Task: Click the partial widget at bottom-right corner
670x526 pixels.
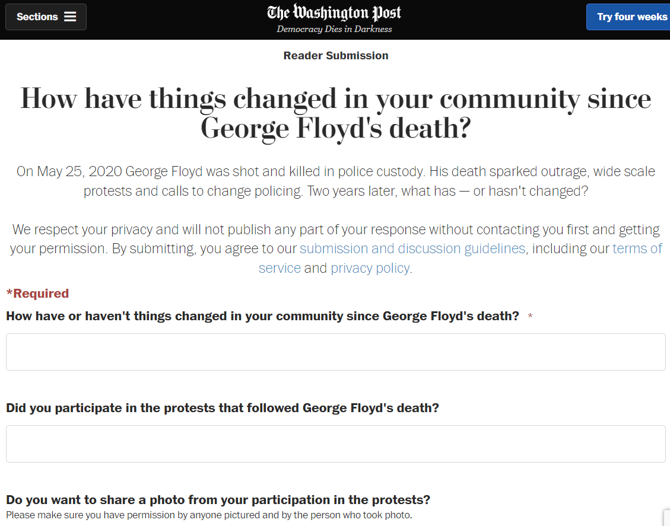Action: click(667, 518)
